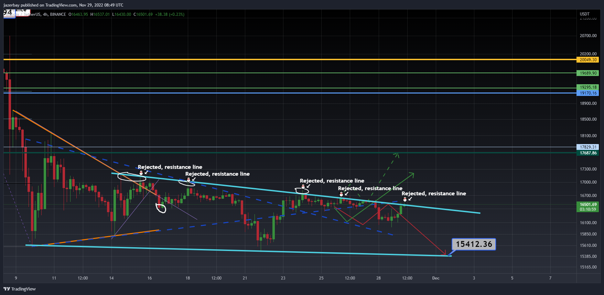Click the green 19295.18 price label
This screenshot has height=295, width=604.
588,87
